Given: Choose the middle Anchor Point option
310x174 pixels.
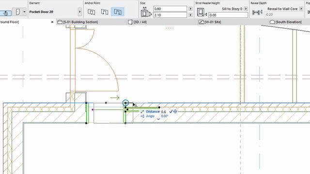Looking at the screenshot, I should [x=105, y=12].
